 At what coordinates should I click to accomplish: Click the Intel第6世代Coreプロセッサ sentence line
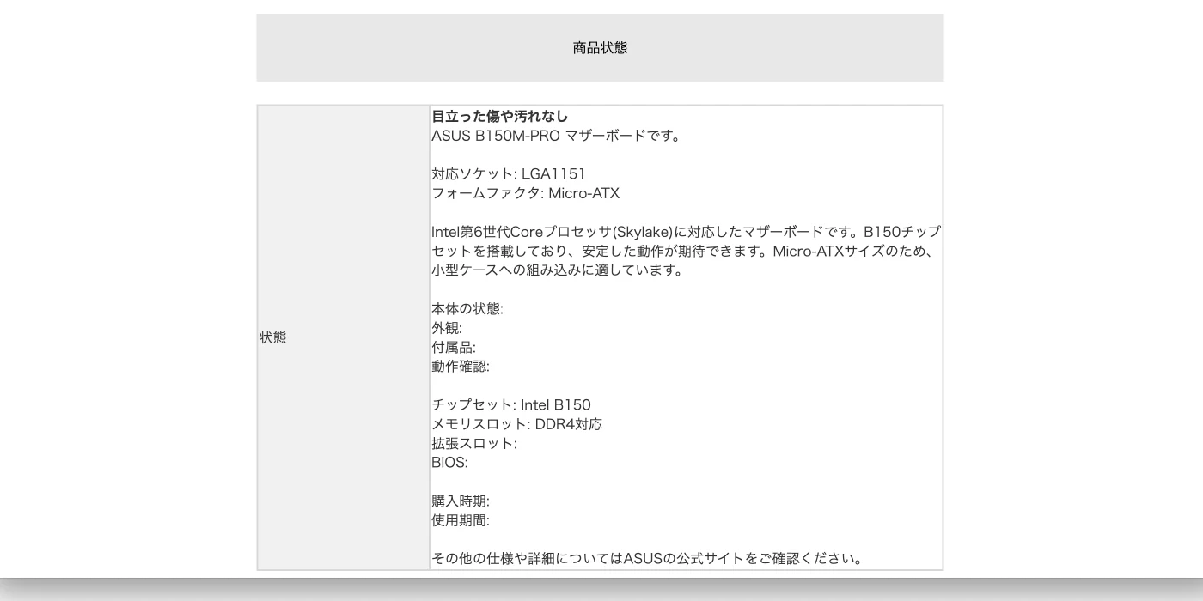(686, 232)
